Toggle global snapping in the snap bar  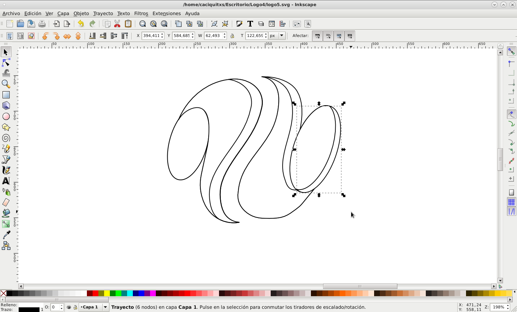pyautogui.click(x=511, y=52)
